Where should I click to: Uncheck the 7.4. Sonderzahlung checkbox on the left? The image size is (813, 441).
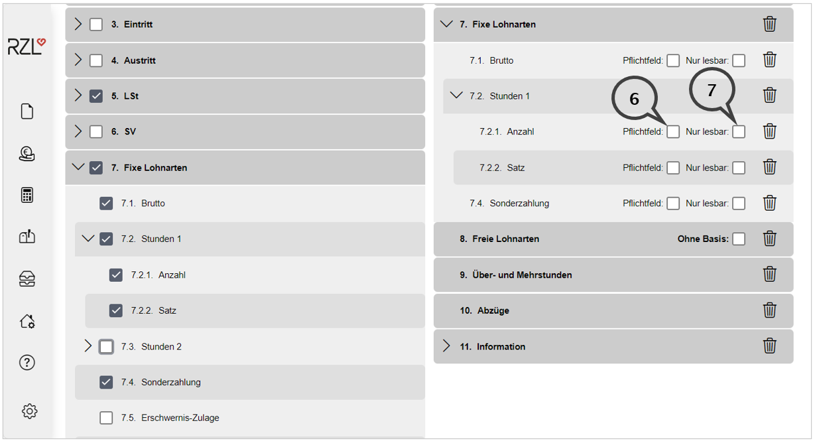106,382
